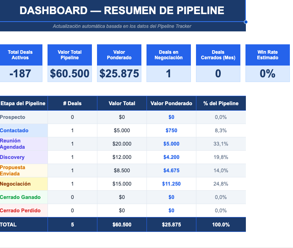Click the Actualización automática subtitle text
The width and height of the screenshot is (293, 248).
point(122,26)
